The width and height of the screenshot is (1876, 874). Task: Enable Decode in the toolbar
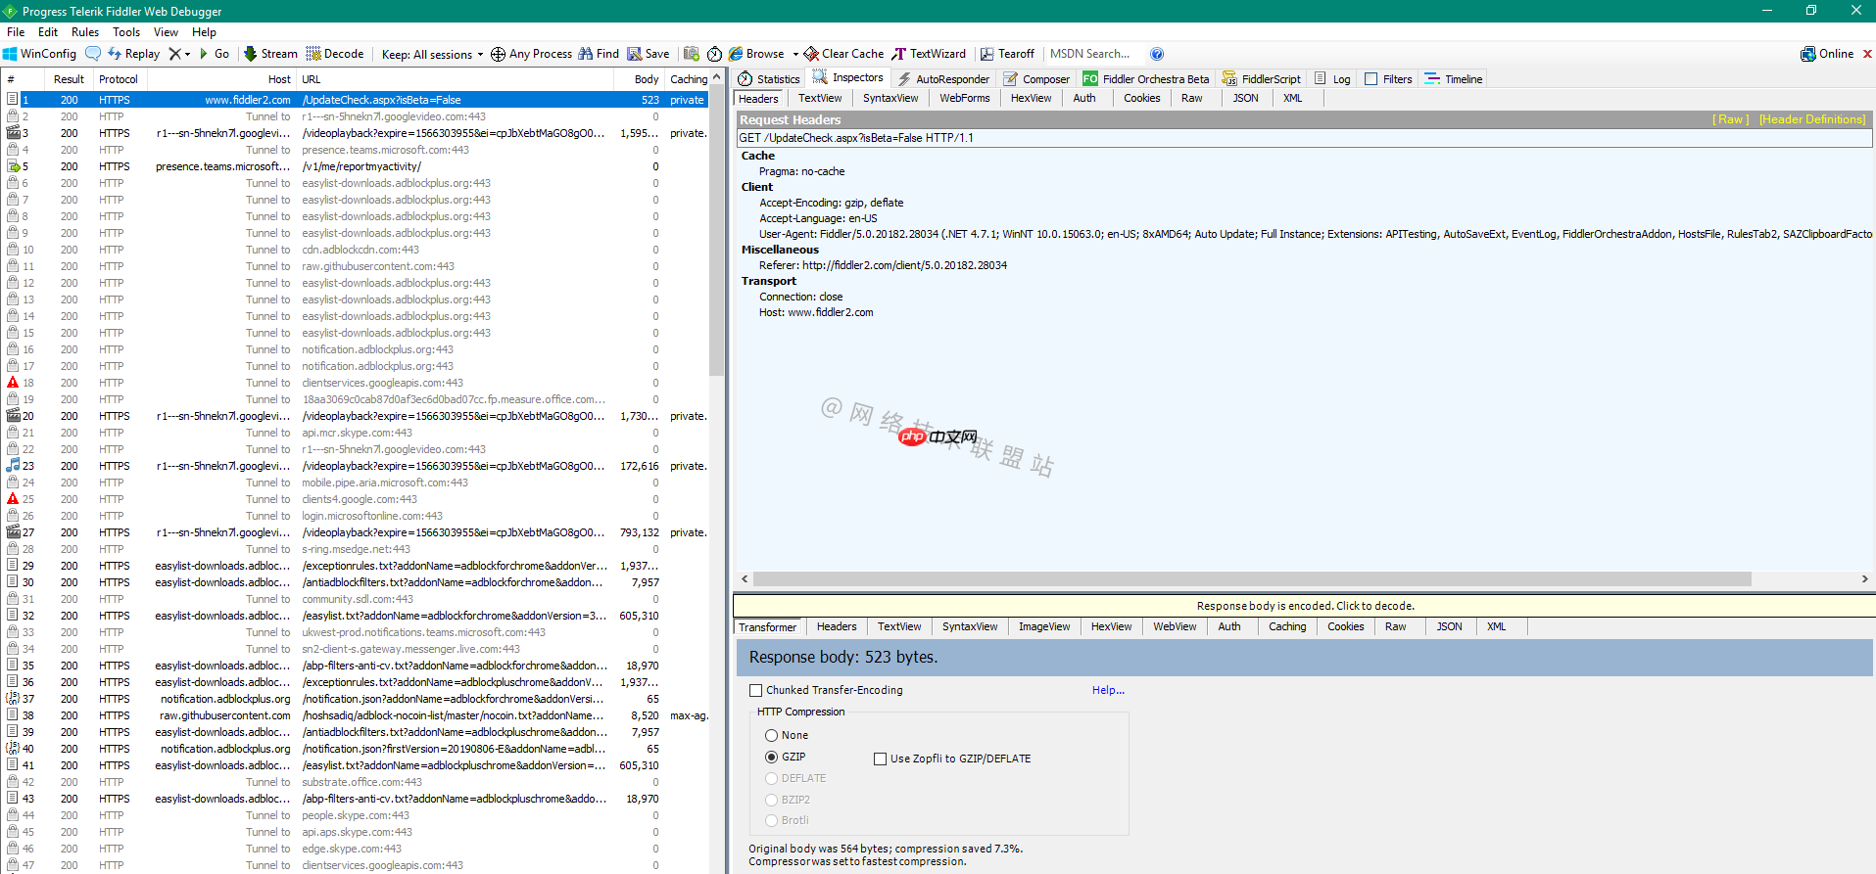click(335, 54)
